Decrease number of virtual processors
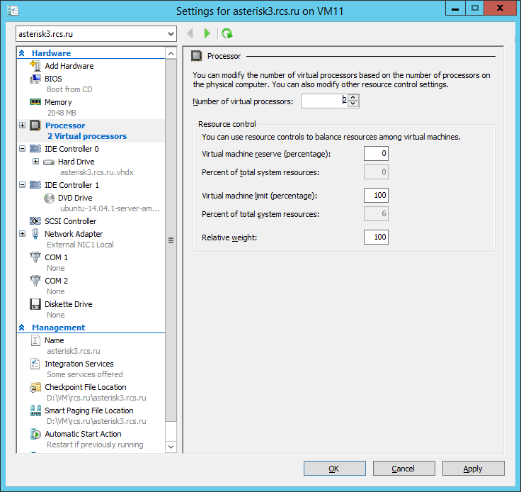521x492 pixels. (x=353, y=104)
